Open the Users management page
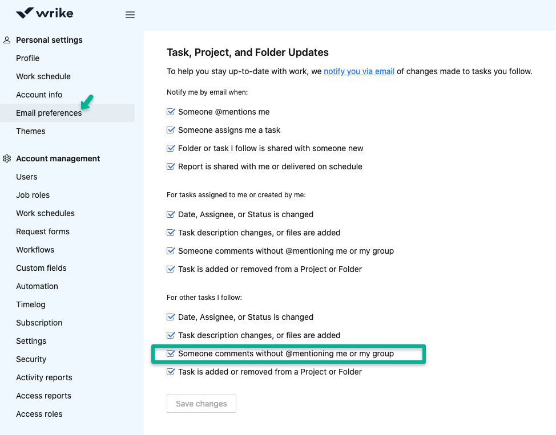Viewport: 556px width, 435px height. pyautogui.click(x=27, y=177)
